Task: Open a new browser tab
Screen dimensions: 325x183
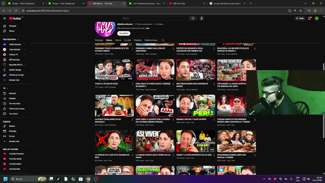Action: point(251,4)
